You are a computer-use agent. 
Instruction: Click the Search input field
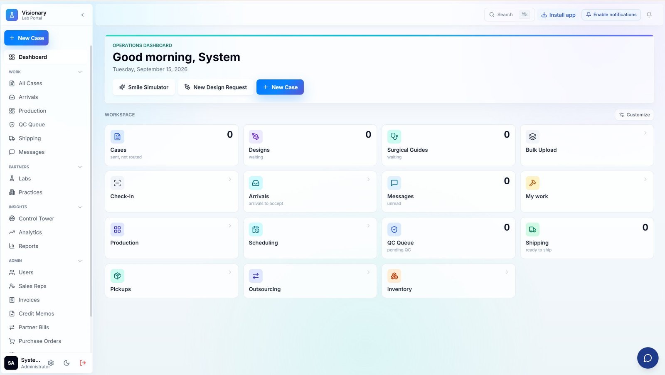click(x=509, y=15)
